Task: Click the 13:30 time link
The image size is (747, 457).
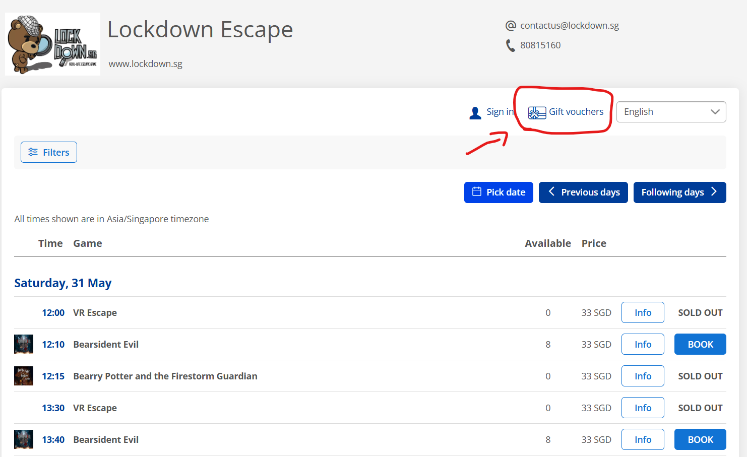Action: [53, 408]
